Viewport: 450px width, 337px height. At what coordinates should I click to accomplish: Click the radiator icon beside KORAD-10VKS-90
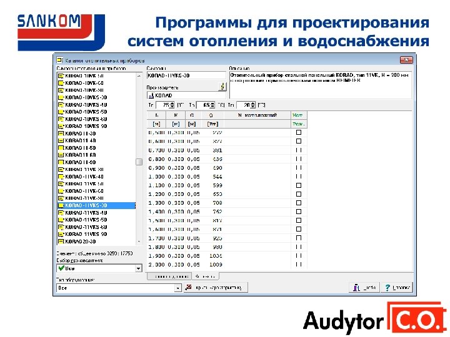click(61, 126)
